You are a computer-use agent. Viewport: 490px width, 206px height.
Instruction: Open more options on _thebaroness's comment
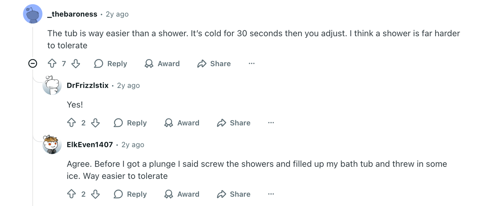(251, 64)
